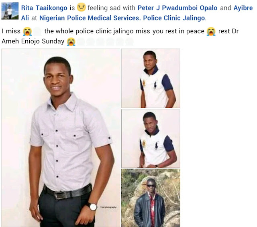The width and height of the screenshot is (257, 227).
Task: Open top polo shirt photo thumbnail
Action: (151, 78)
